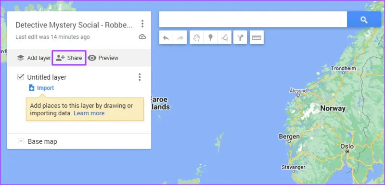Image resolution: width=385 pixels, height=185 pixels.
Task: Select the Add directions tool
Action: [x=240, y=37]
